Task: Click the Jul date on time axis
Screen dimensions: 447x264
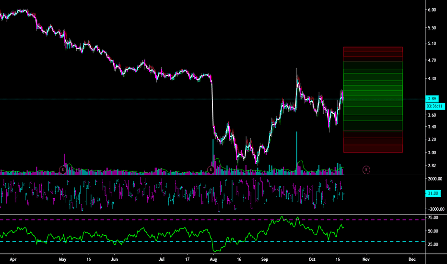Action: (x=161, y=259)
